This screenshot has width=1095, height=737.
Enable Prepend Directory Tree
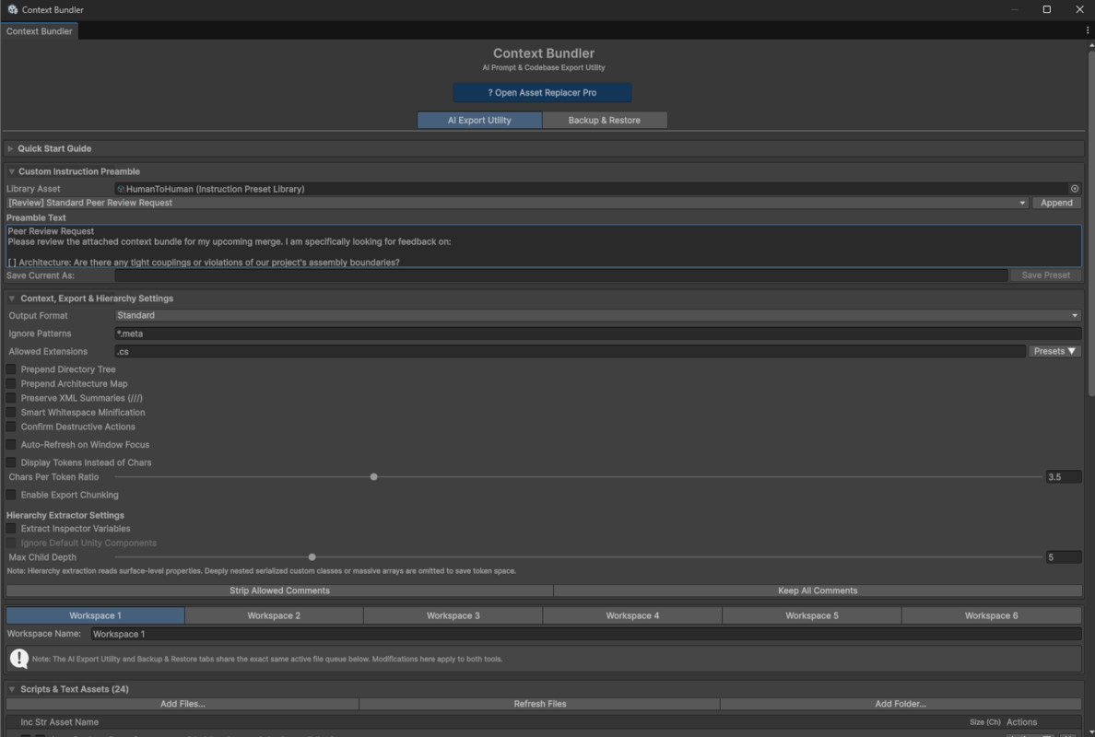(x=11, y=369)
